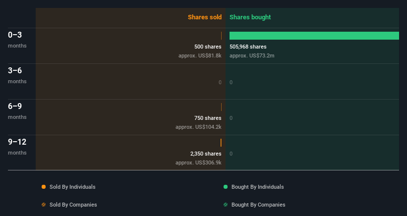The width and height of the screenshot is (407, 216).
Task: Click approx. US$104.2k text
Action: 198,127
